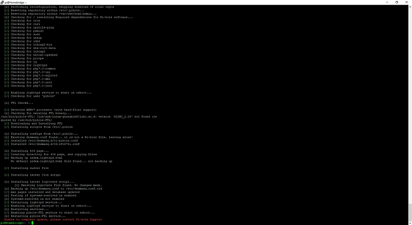Click the 'FTL Checks...' line
The width and height of the screenshot is (412, 225).
pos(19,103)
